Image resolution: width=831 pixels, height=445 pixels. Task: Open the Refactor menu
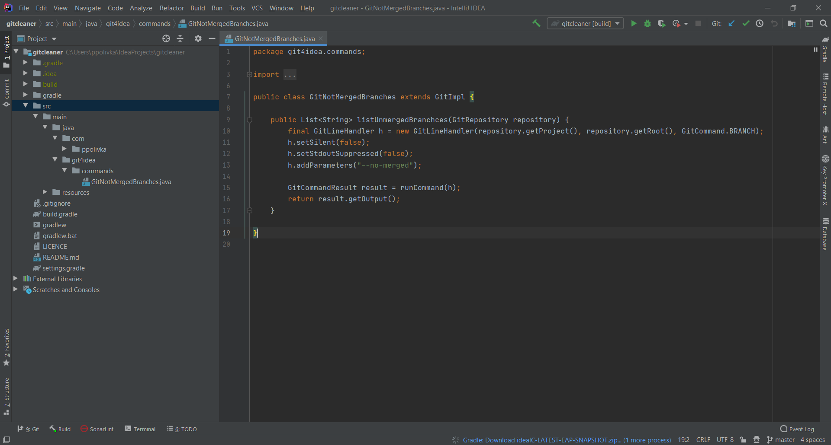click(171, 8)
